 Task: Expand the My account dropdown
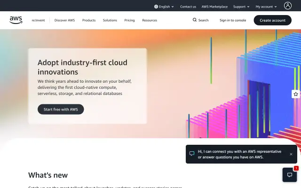(x=266, y=7)
